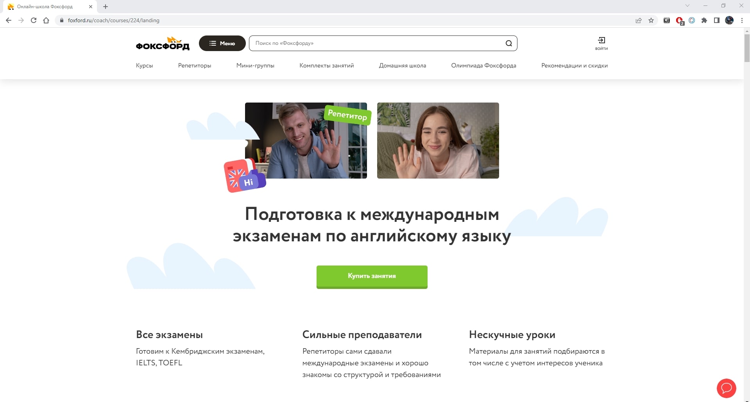Open the extensions puzzle icon

[704, 20]
